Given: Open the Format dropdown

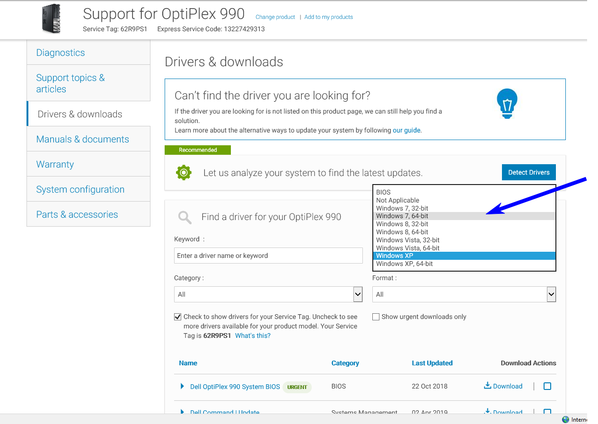Looking at the screenshot, I should click(464, 294).
